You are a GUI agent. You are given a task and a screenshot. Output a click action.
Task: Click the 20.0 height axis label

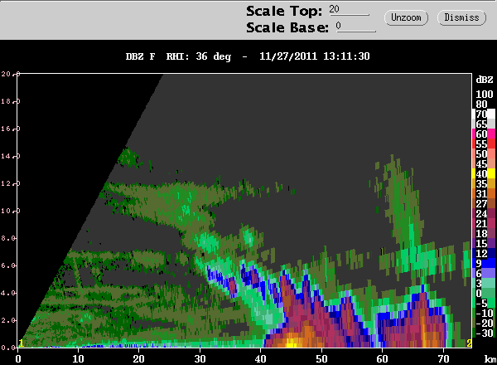pos(8,74)
